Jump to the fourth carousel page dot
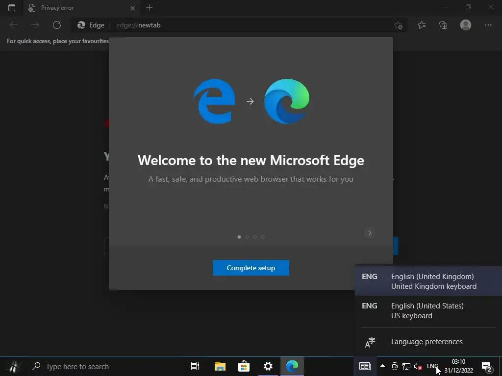Image resolution: width=502 pixels, height=376 pixels. (263, 237)
